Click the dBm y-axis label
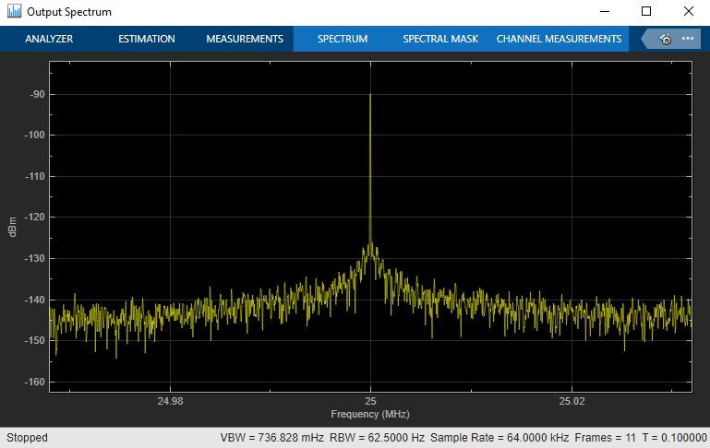Viewport: 710px width, 448px height. (13, 227)
